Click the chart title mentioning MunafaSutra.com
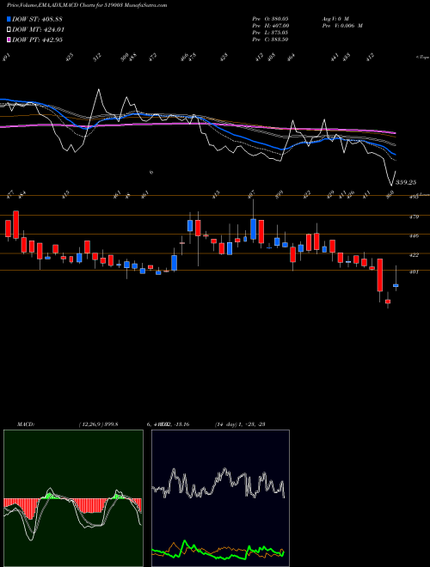 coord(87,5)
